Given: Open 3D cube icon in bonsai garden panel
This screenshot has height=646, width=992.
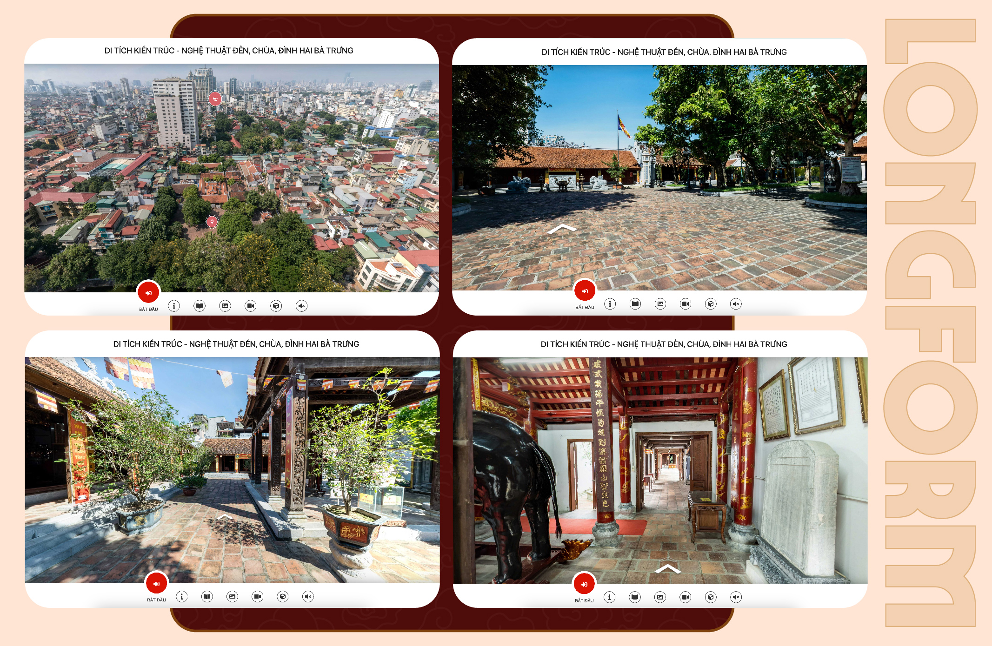Looking at the screenshot, I should pos(283,596).
